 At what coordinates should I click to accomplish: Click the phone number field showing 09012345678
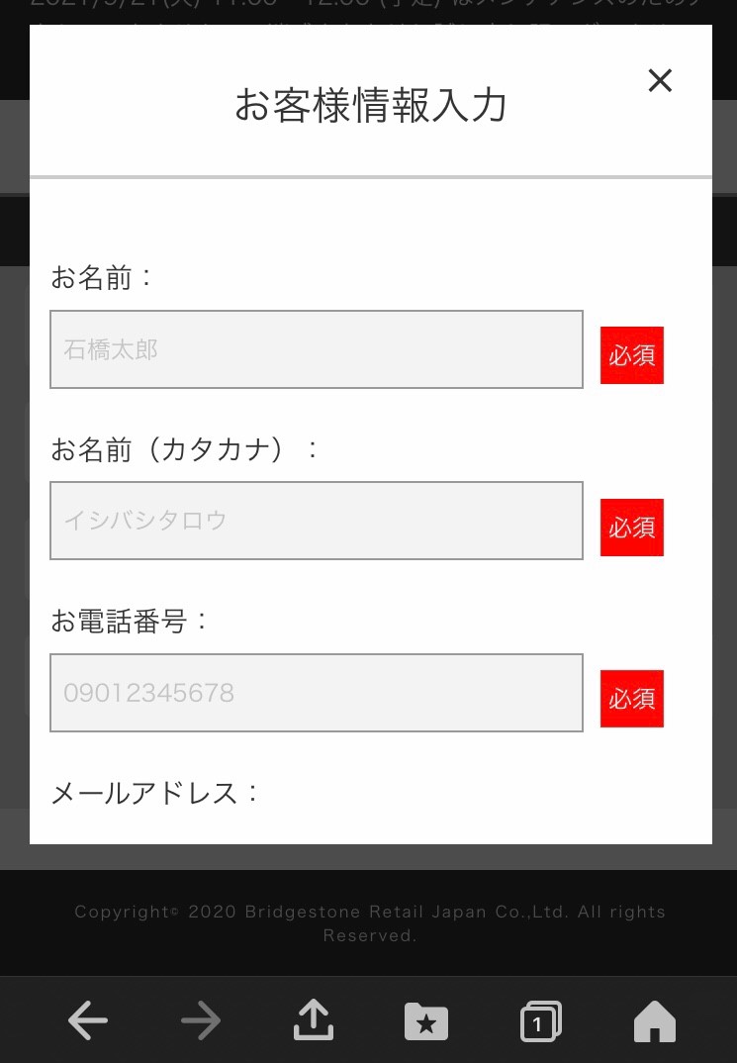click(317, 693)
